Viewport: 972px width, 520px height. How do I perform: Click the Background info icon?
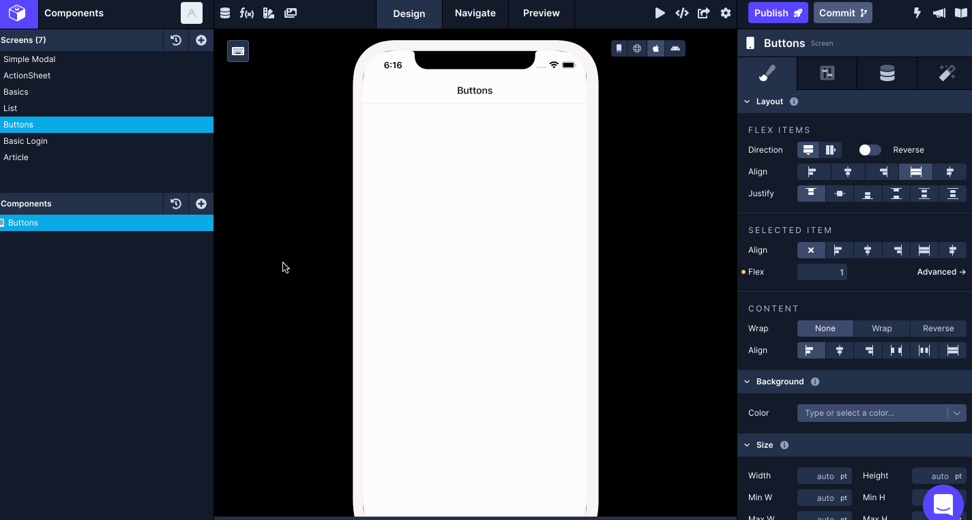click(x=815, y=382)
